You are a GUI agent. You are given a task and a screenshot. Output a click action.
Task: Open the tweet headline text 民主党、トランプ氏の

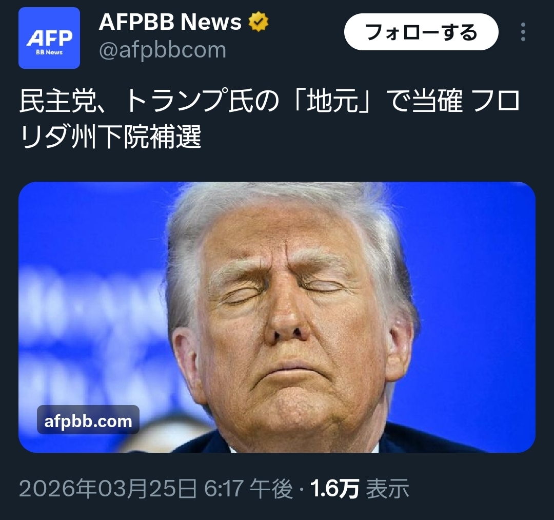[149, 101]
